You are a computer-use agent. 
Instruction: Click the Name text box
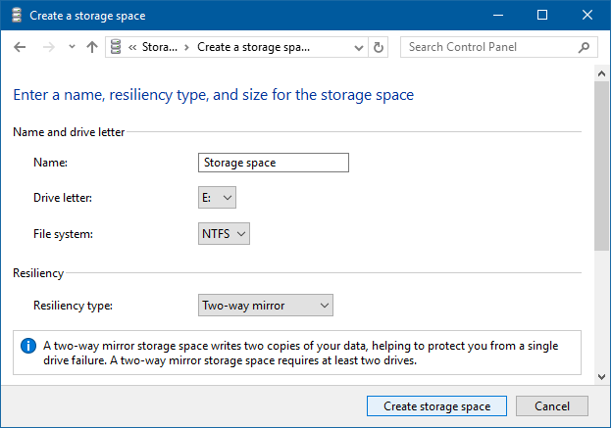[274, 163]
